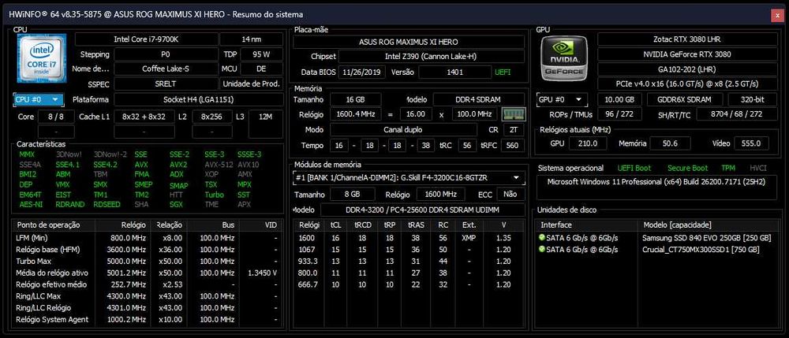This screenshot has width=789, height=338.
Task: Click the PCIe v4.0 x16 link field
Action: tap(687, 84)
